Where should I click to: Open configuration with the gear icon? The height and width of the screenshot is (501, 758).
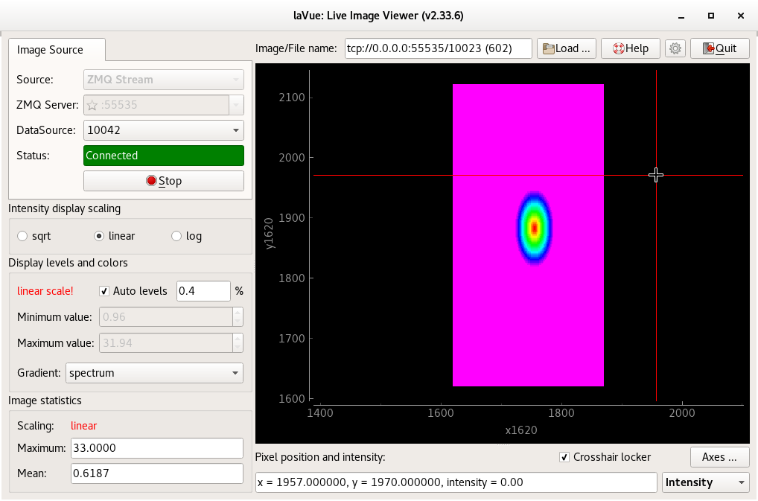pyautogui.click(x=675, y=48)
